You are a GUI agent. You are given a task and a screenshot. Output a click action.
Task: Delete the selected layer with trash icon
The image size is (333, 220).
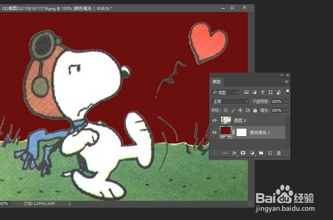279,153
